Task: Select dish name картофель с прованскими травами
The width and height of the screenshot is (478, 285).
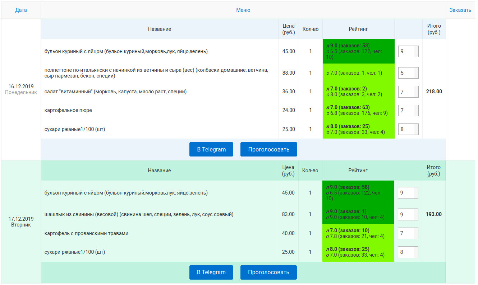Action: pyautogui.click(x=86, y=233)
